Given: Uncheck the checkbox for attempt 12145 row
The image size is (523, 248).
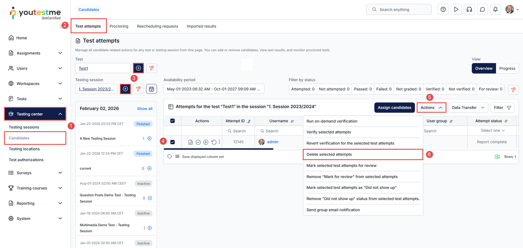Looking at the screenshot, I should coord(173,142).
